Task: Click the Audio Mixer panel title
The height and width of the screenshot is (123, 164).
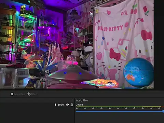Action: point(82,100)
